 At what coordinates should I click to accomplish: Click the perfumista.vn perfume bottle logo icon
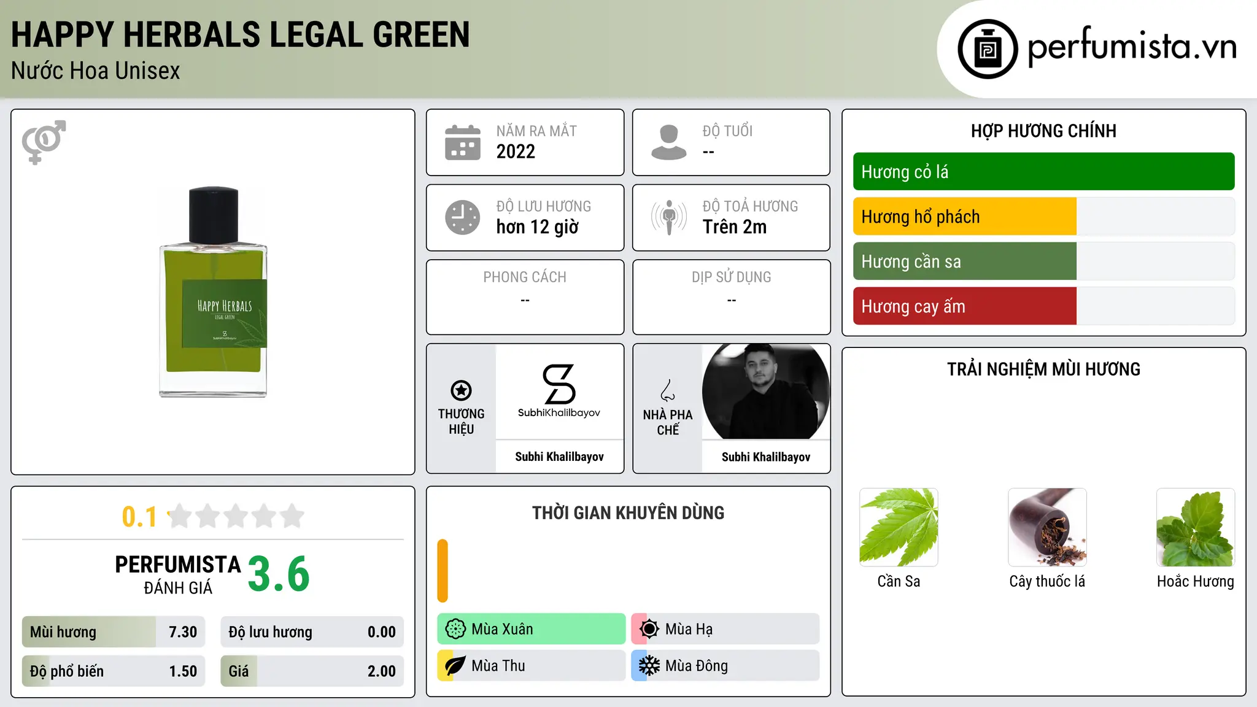988,49
